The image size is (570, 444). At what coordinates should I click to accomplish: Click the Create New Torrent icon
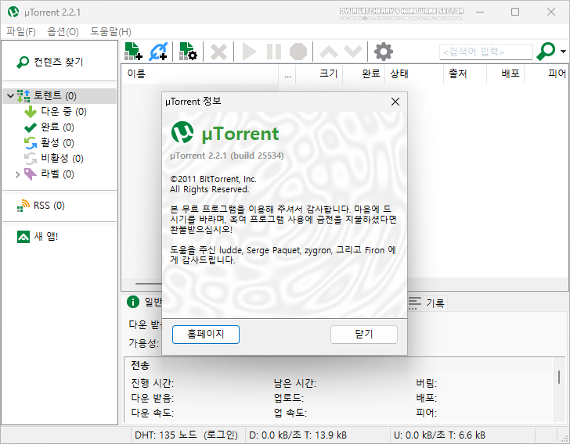pyautogui.click(x=188, y=51)
